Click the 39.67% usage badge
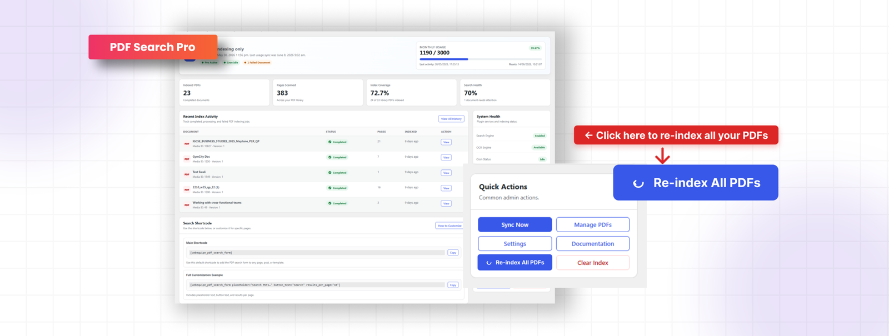Screen dimensions: 889x336 click(x=535, y=48)
